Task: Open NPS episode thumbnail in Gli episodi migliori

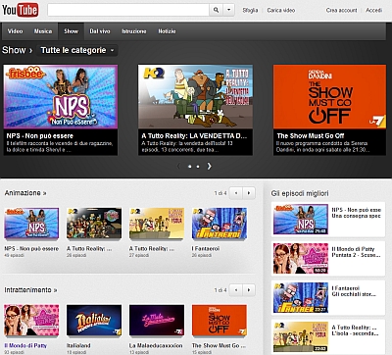Action: tap(301, 219)
